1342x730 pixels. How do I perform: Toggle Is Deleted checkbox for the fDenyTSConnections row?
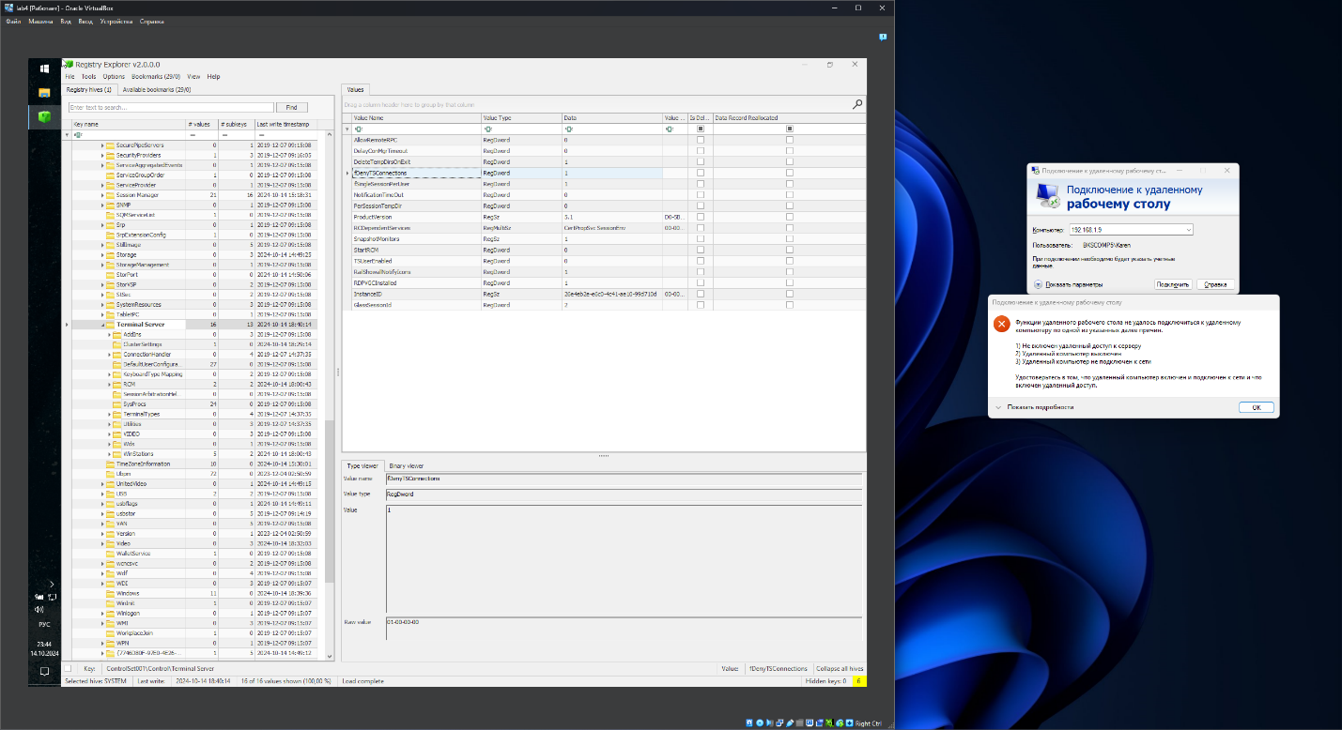pyautogui.click(x=700, y=173)
